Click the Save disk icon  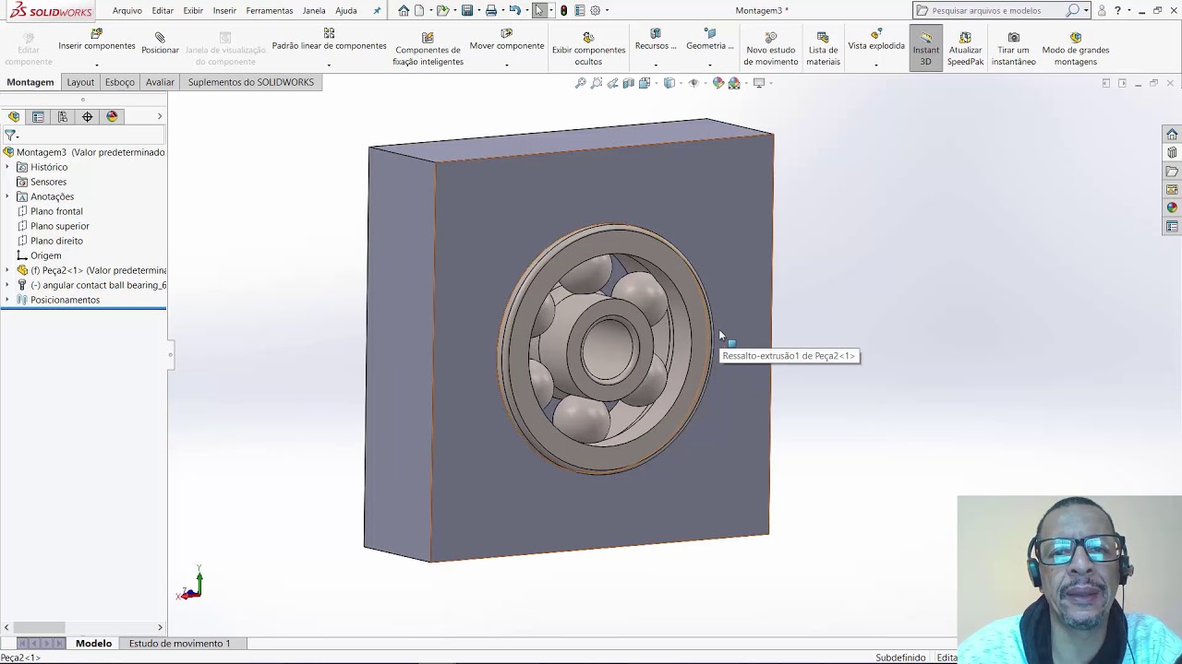click(467, 10)
